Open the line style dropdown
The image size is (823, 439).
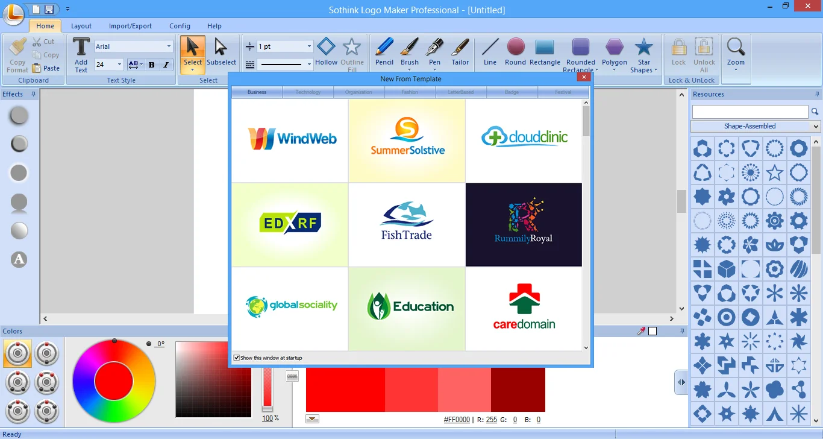[x=309, y=64]
